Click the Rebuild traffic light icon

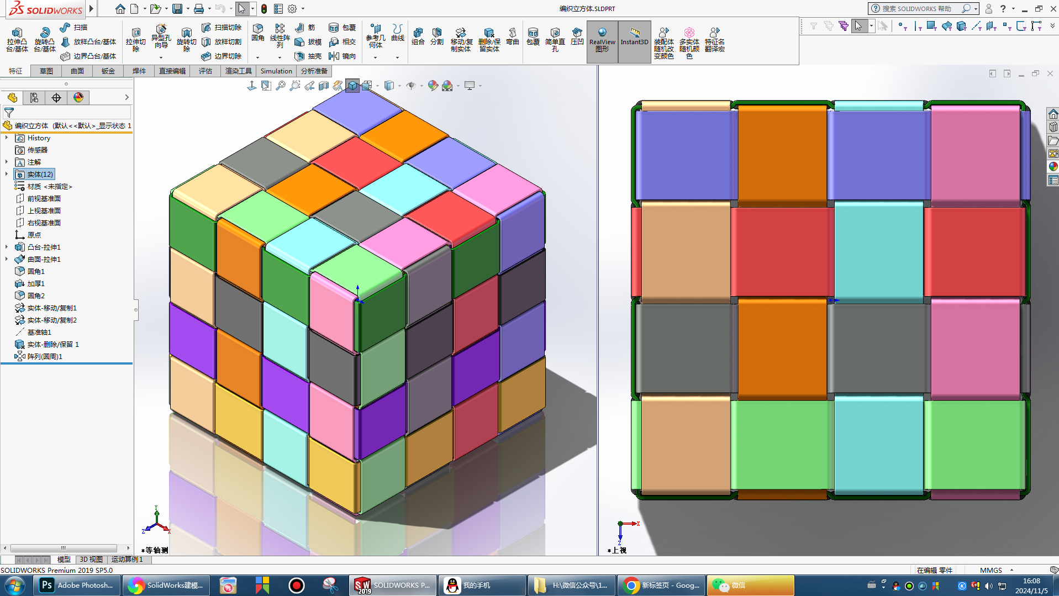coord(264,9)
